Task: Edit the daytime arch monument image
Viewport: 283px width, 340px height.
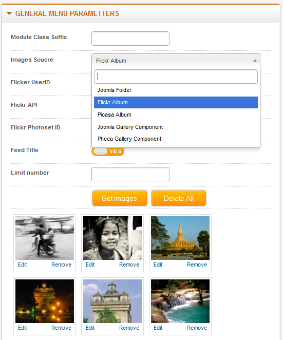Action: pos(90,328)
